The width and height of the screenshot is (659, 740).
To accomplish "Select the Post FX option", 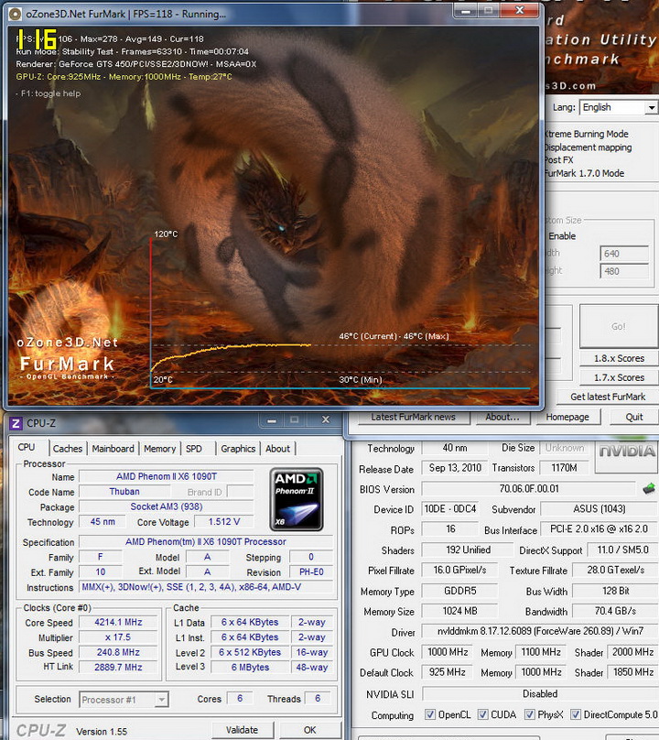I will point(559,160).
